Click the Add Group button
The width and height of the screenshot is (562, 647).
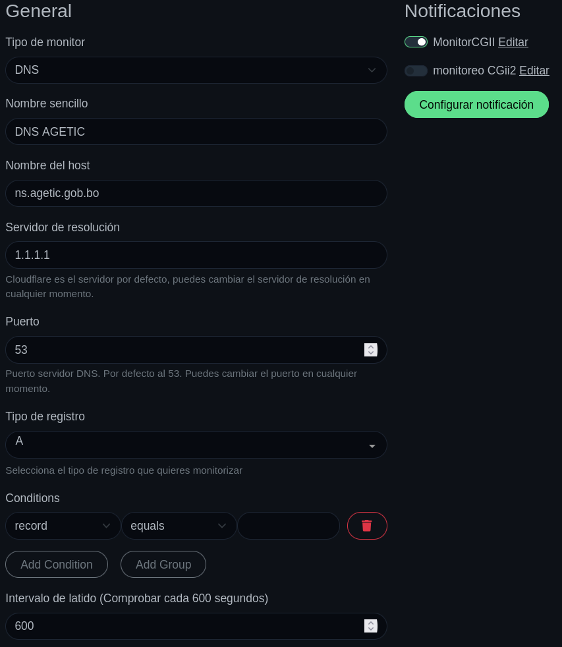pos(163,565)
